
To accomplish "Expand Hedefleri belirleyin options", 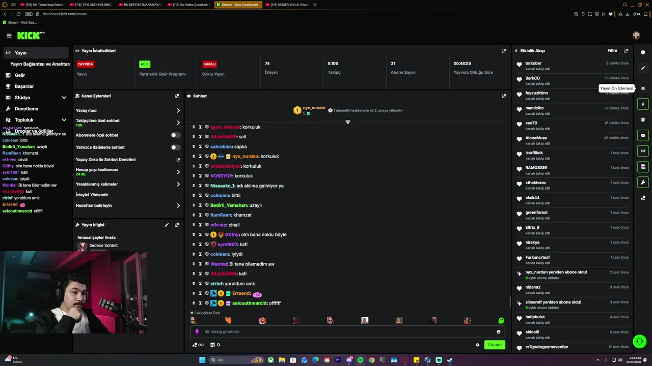I will point(178,205).
